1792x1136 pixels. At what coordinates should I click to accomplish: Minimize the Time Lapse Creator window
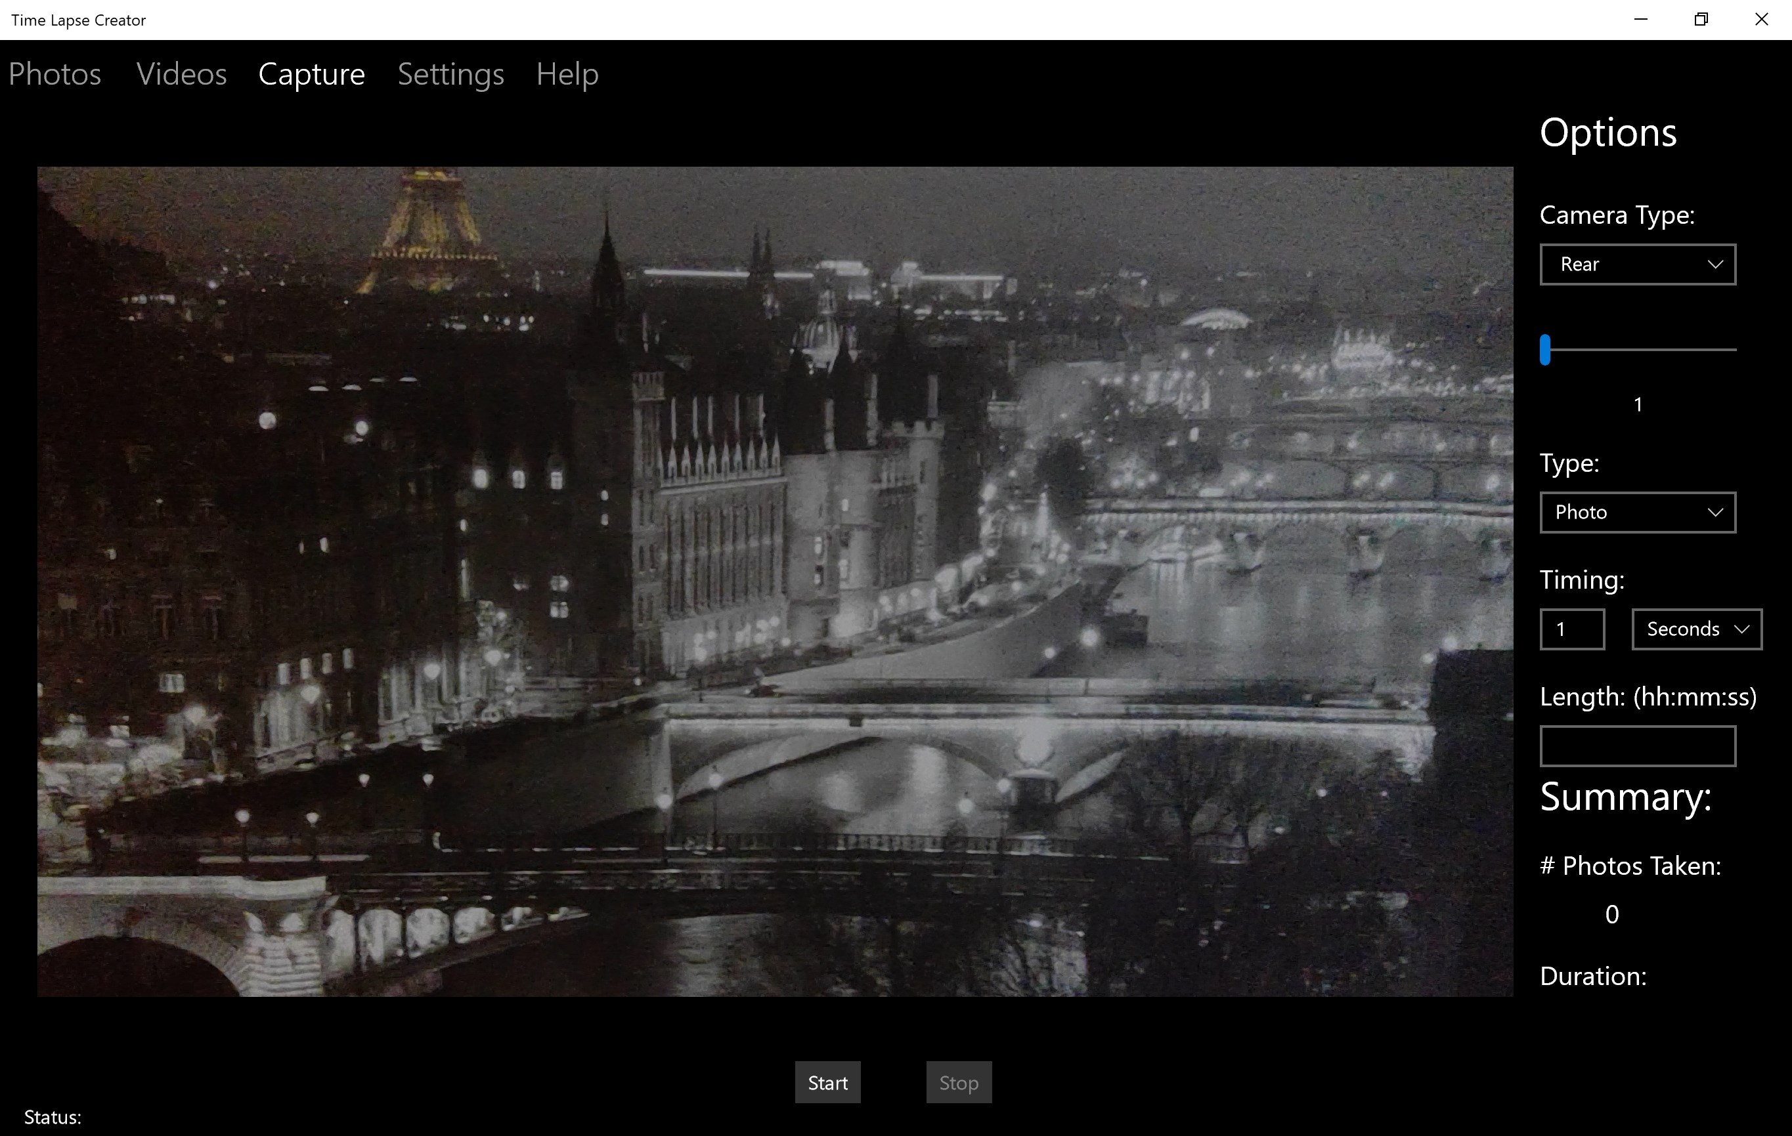pos(1641,19)
